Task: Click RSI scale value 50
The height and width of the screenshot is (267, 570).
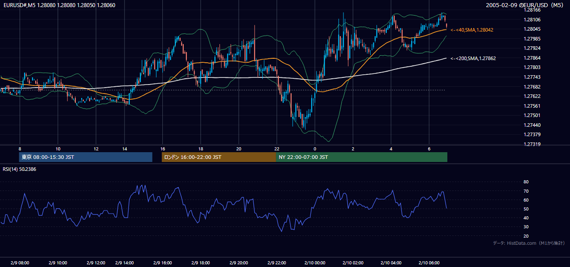Action: click(526, 209)
